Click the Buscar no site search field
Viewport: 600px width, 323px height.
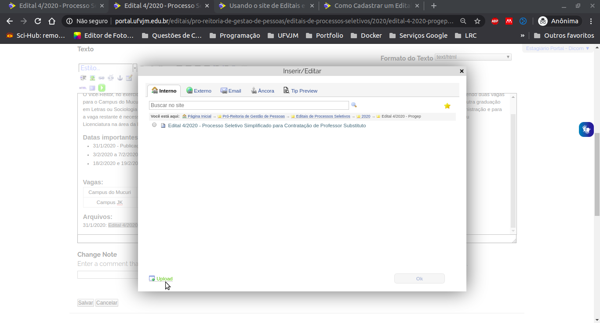click(x=248, y=105)
